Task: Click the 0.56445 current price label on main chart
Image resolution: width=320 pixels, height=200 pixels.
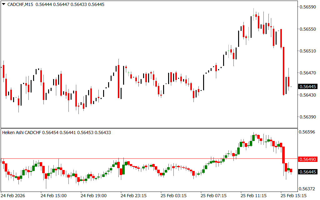Action: point(308,87)
